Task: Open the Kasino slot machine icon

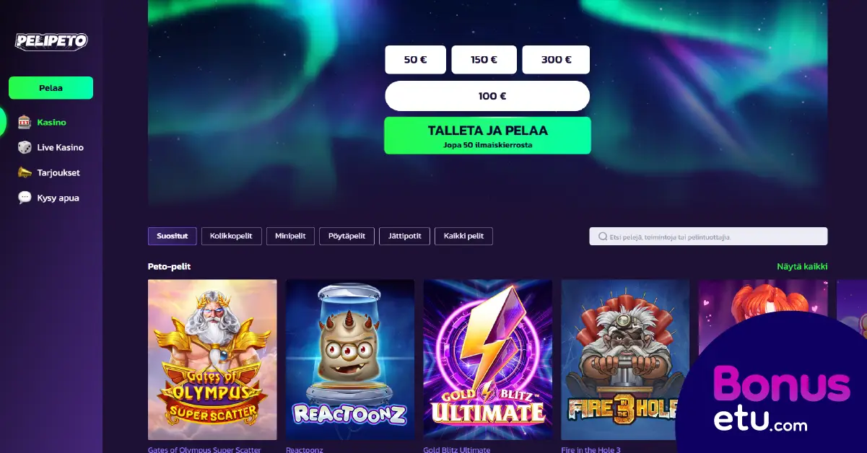Action: [25, 122]
